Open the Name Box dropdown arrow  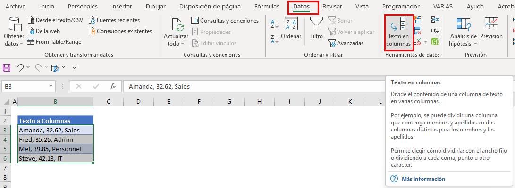click(51, 86)
